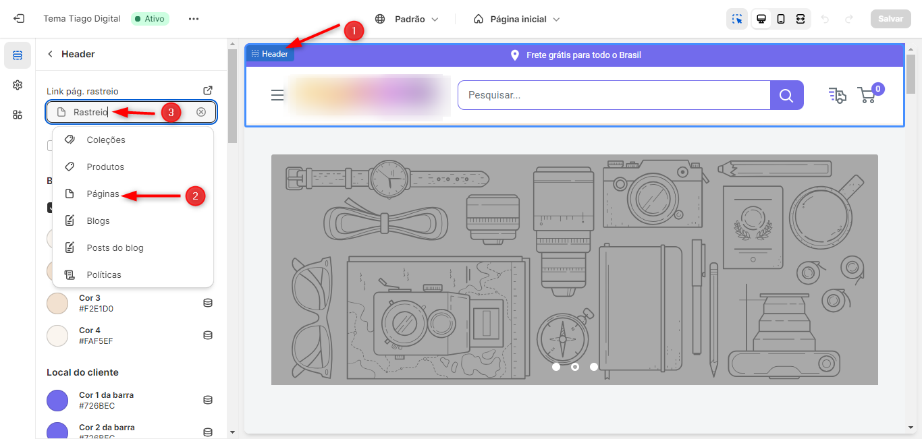Click the Salvar button
This screenshot has width=922, height=439.
(890, 19)
